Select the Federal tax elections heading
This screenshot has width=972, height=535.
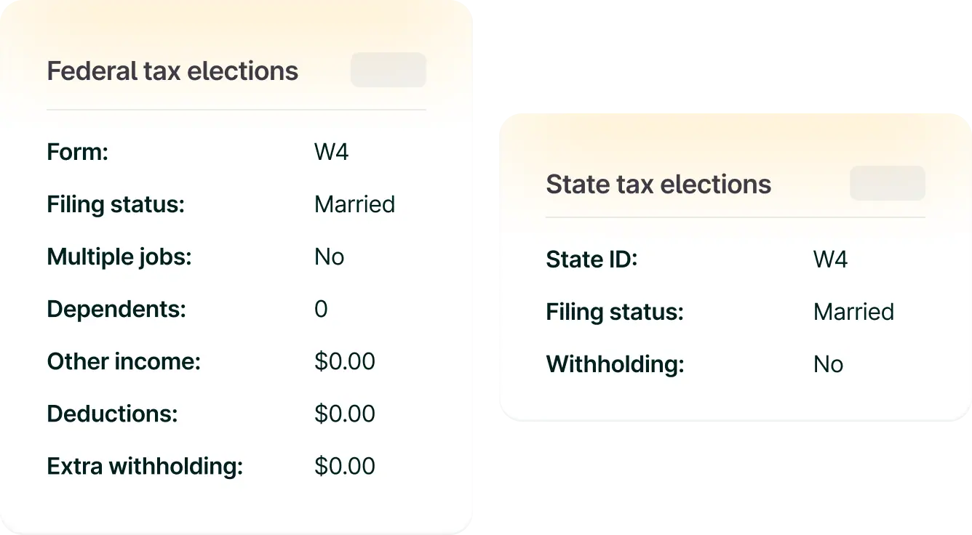tap(172, 71)
